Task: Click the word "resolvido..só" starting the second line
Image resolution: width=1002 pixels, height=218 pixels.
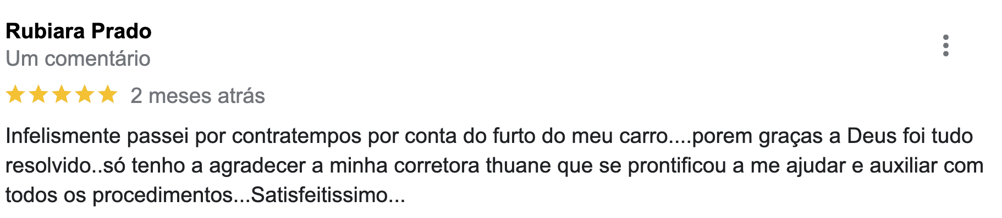Action: tap(65, 165)
